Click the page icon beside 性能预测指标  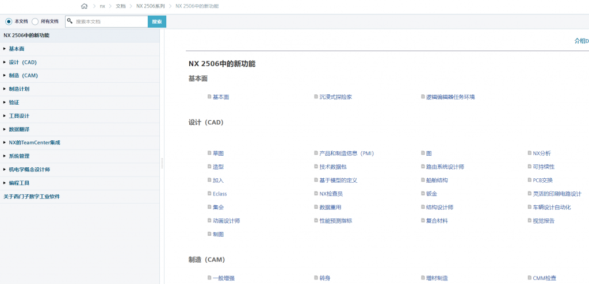point(316,221)
